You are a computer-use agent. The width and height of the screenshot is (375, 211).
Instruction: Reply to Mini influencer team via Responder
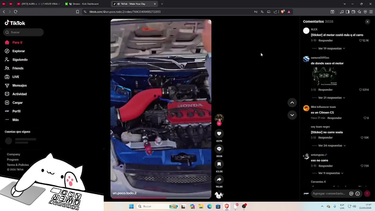335,118
